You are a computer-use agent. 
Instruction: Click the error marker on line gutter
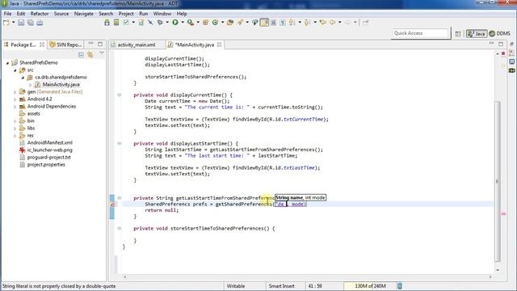click(112, 205)
